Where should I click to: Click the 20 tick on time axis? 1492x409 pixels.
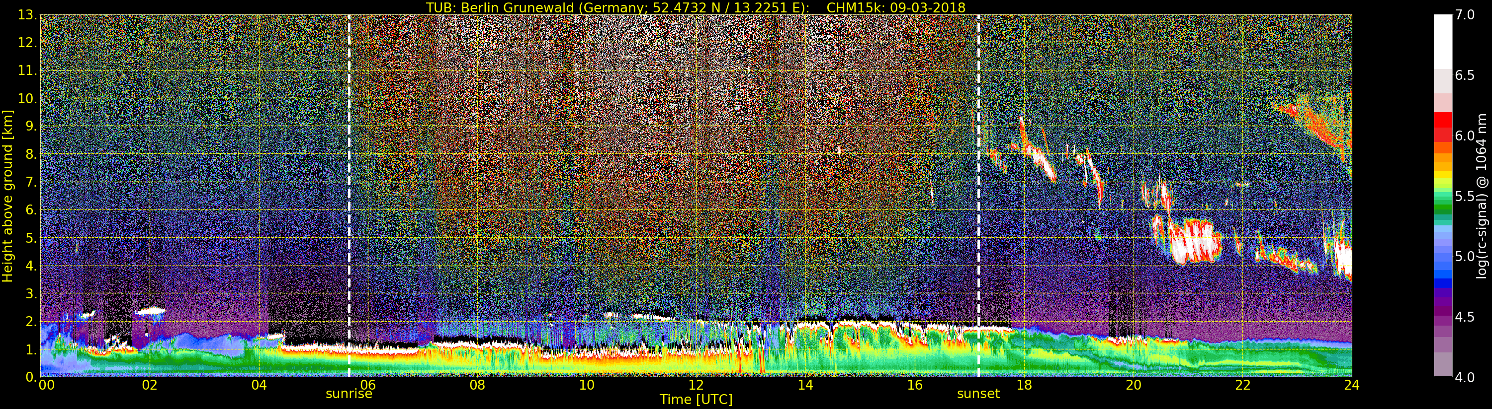click(x=1133, y=385)
